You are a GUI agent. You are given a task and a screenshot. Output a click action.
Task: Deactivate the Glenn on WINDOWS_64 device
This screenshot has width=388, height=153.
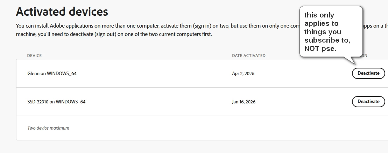(368, 73)
